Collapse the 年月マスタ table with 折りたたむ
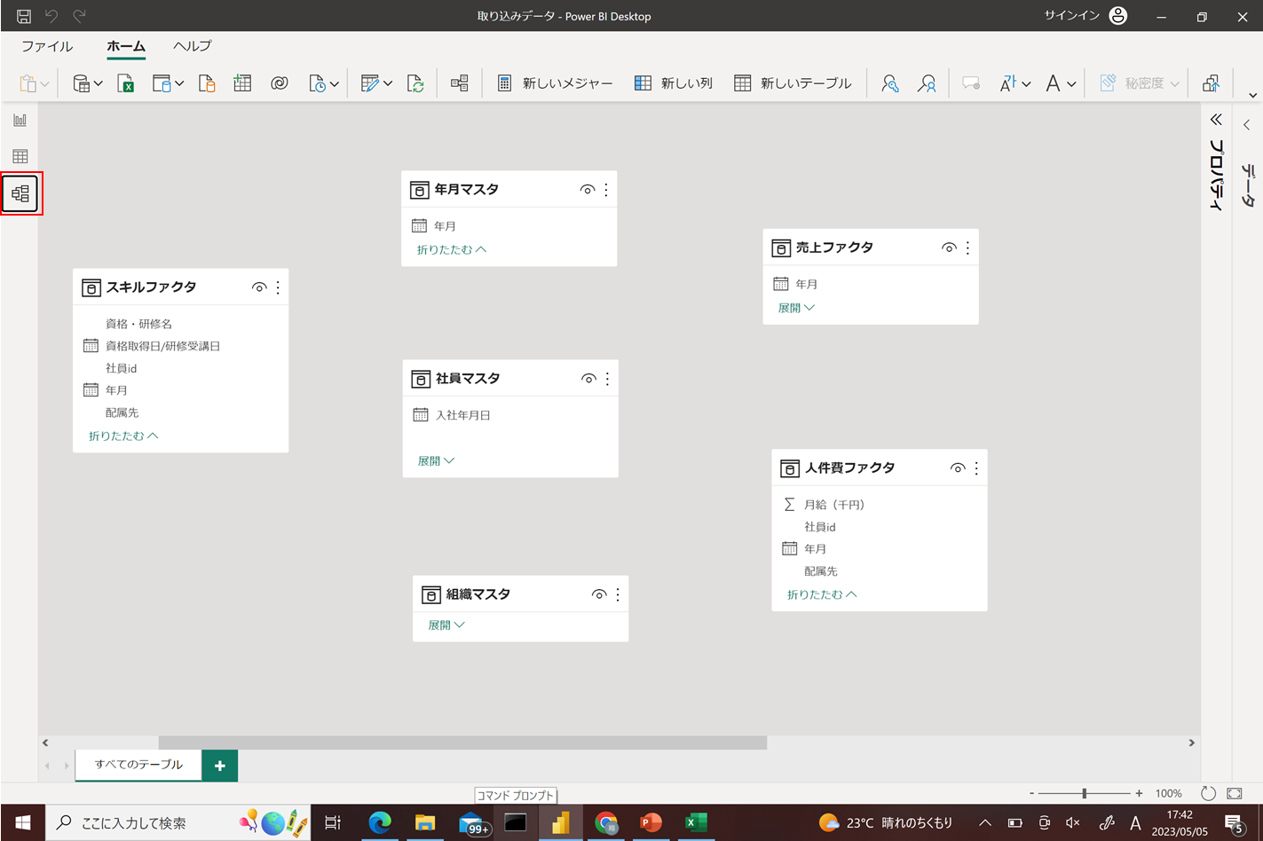 point(452,250)
